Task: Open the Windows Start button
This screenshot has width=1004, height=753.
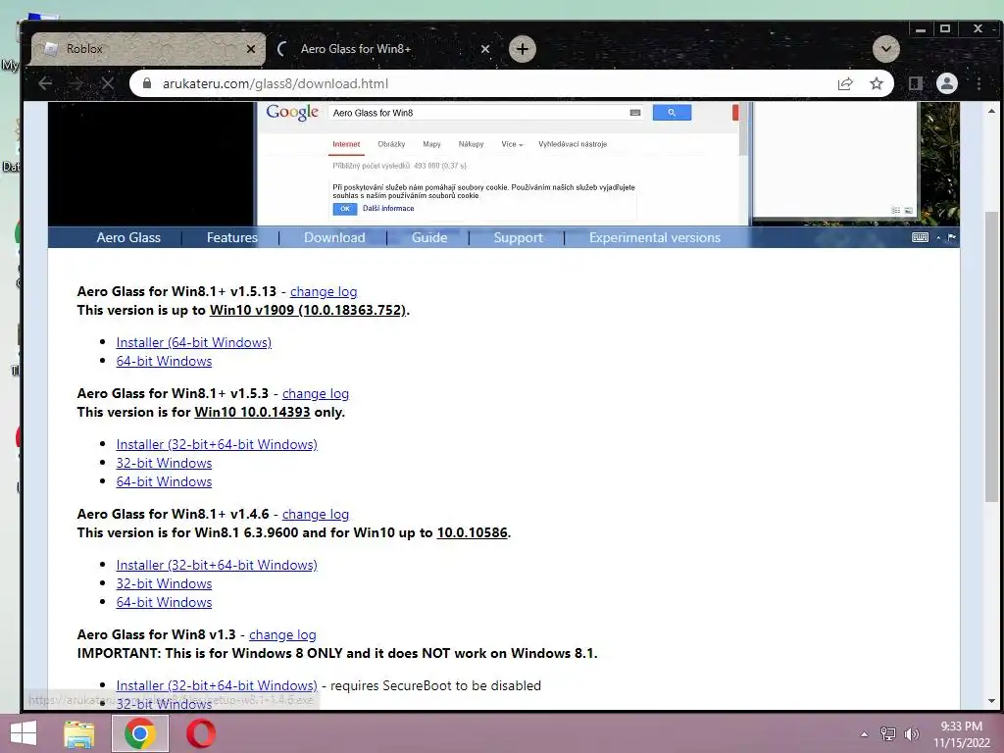Action: click(x=24, y=733)
